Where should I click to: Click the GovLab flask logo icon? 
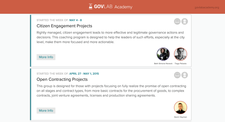click(x=91, y=6)
